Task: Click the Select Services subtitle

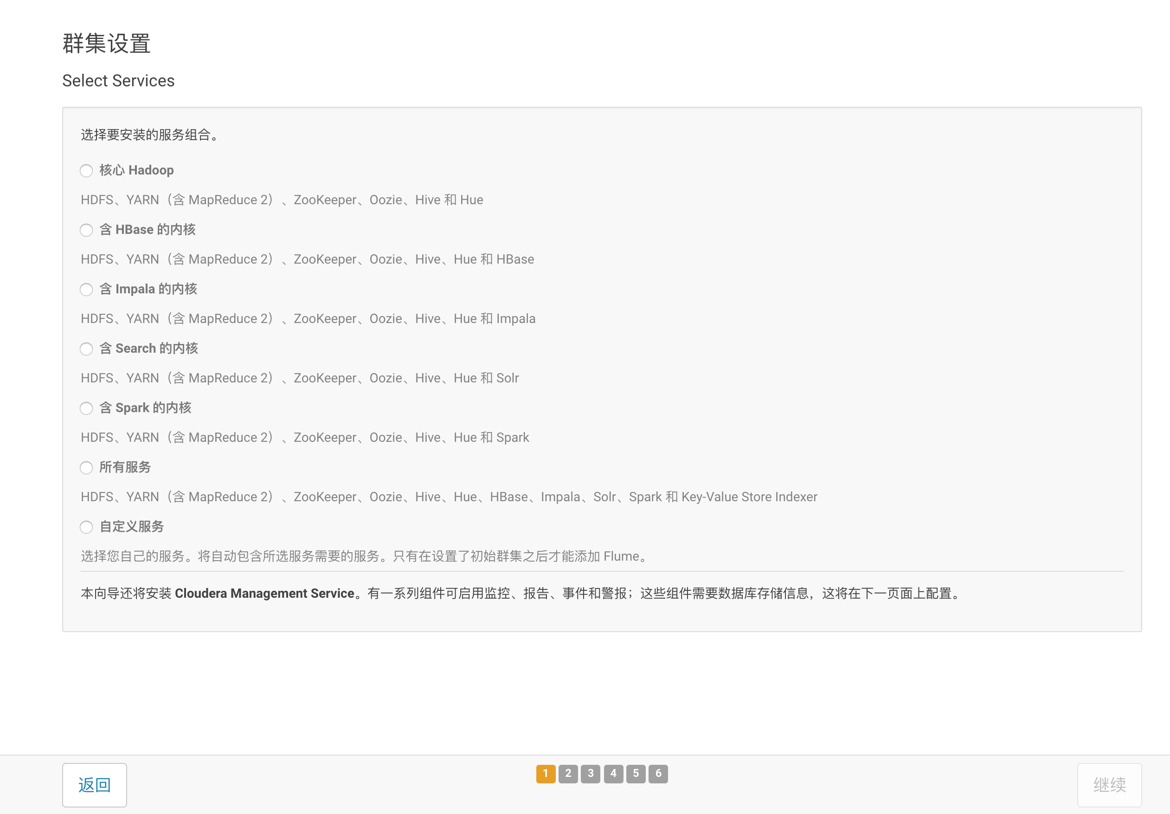Action: pyautogui.click(x=118, y=81)
